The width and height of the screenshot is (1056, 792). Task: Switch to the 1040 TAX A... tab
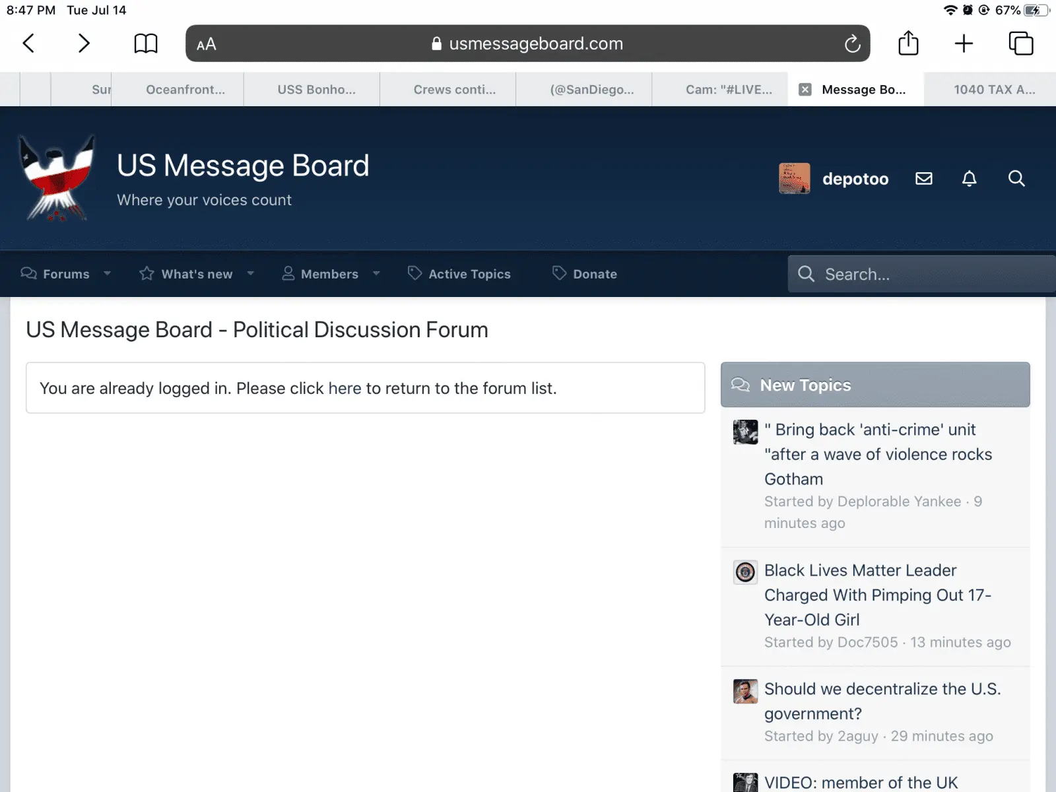coord(990,90)
